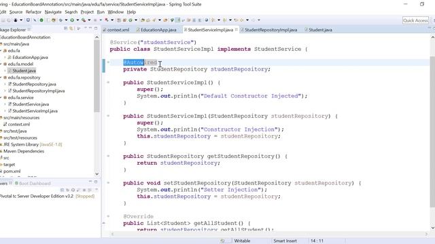The width and height of the screenshot is (435, 244).
Task: Click the editor vertical scrollbar thumb
Action: 432,132
